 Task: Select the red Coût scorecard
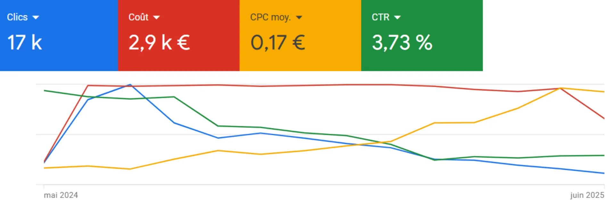(x=179, y=35)
